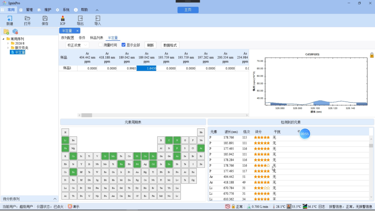
Task: Click the 新建 (New) toolbar icon
Action: pyautogui.click(x=10, y=19)
